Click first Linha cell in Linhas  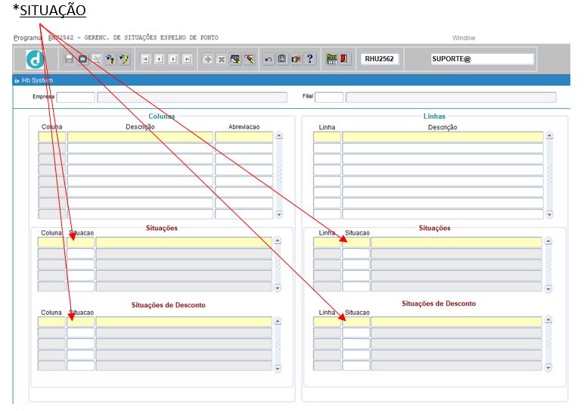(x=327, y=137)
